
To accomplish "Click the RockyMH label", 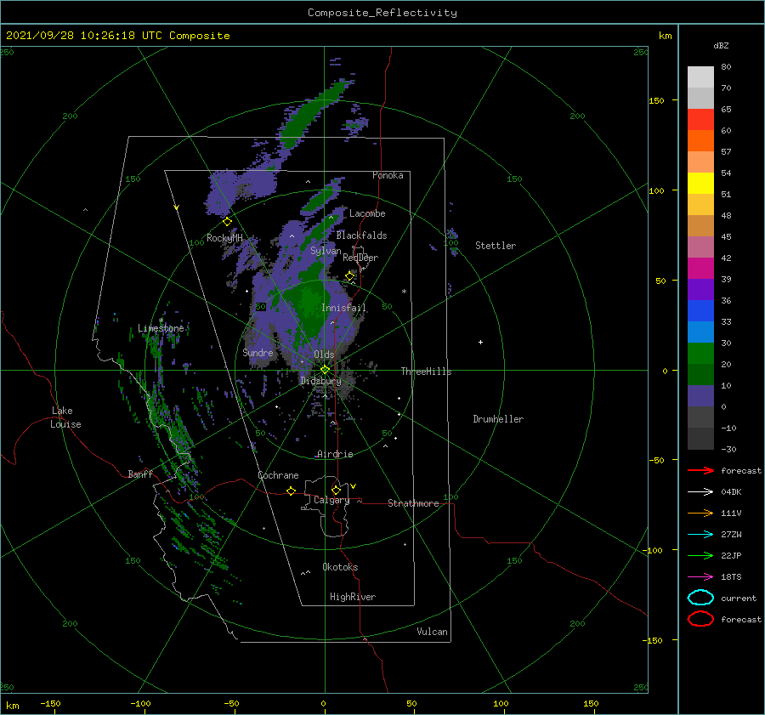I will [x=224, y=238].
